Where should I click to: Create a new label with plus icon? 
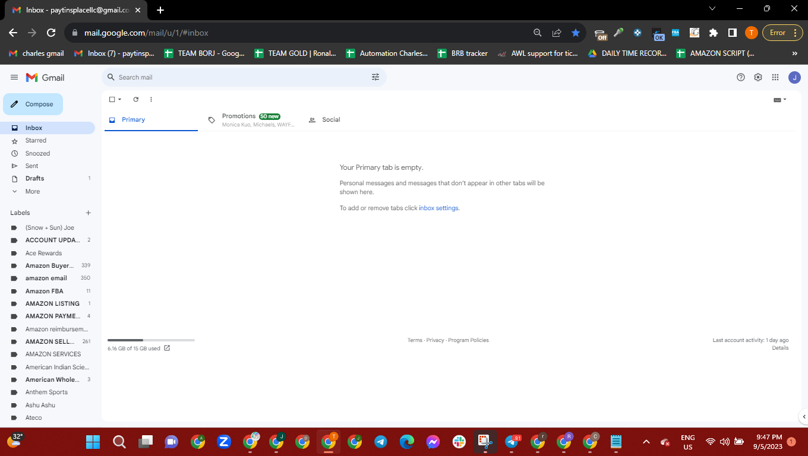click(88, 213)
